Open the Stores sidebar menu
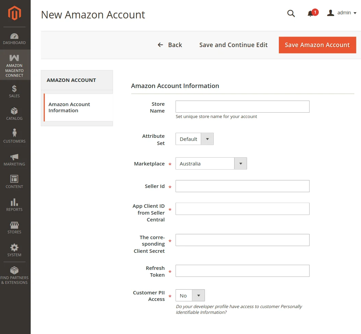The height and width of the screenshot is (334, 361). (14, 228)
